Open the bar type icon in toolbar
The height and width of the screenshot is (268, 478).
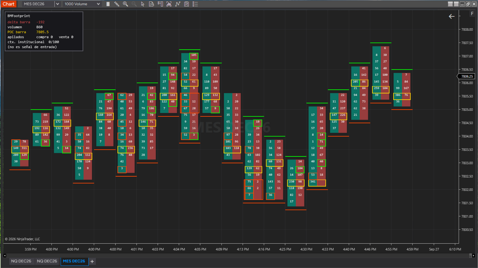(108, 4)
